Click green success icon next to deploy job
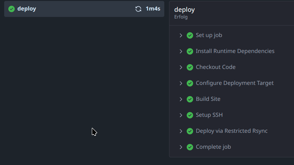The width and height of the screenshot is (294, 165). 12,9
